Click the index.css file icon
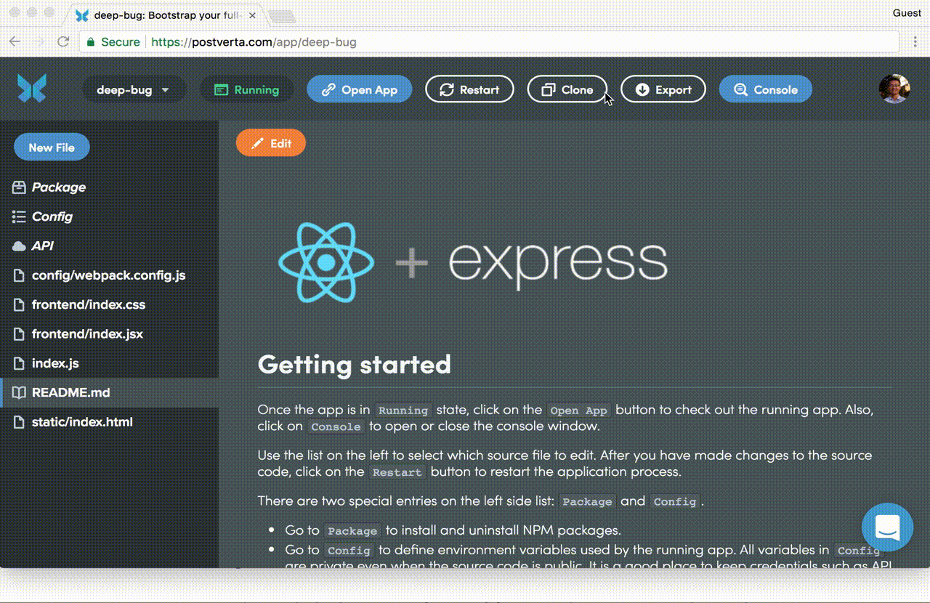This screenshot has width=930, height=603. pos(19,305)
